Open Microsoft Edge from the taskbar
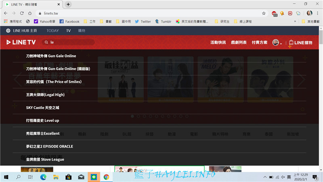This screenshot has width=323, height=182. pos(43,177)
